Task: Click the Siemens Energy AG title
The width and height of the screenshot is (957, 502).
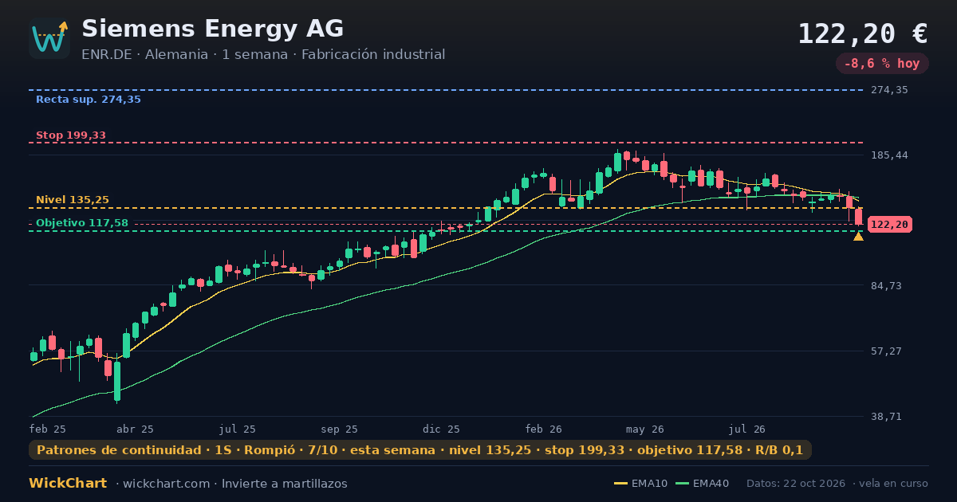Action: (213, 29)
